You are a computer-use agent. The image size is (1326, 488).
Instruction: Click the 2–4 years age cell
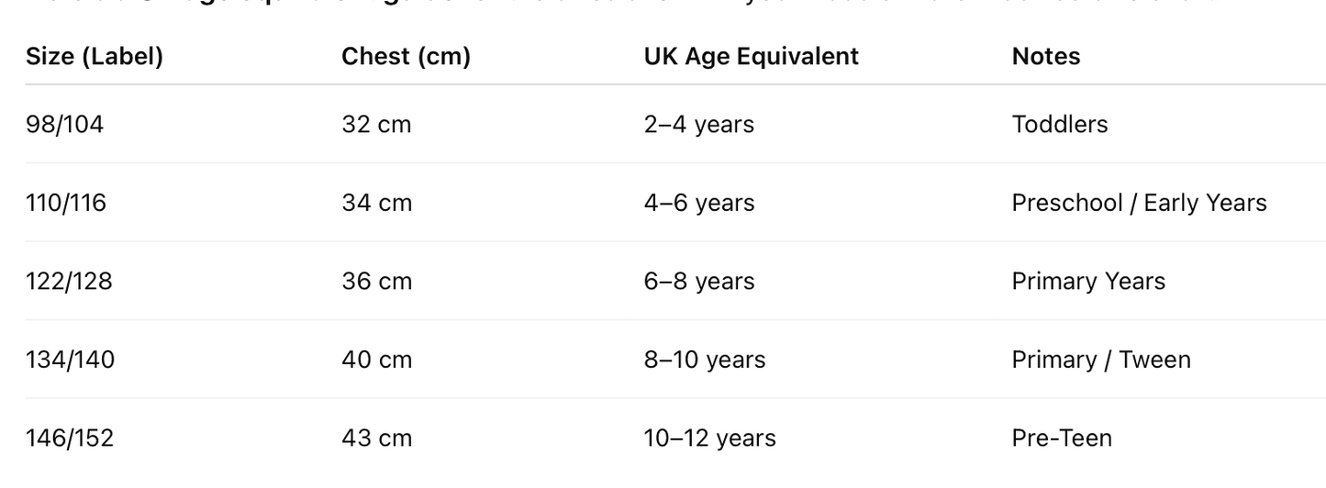698,125
